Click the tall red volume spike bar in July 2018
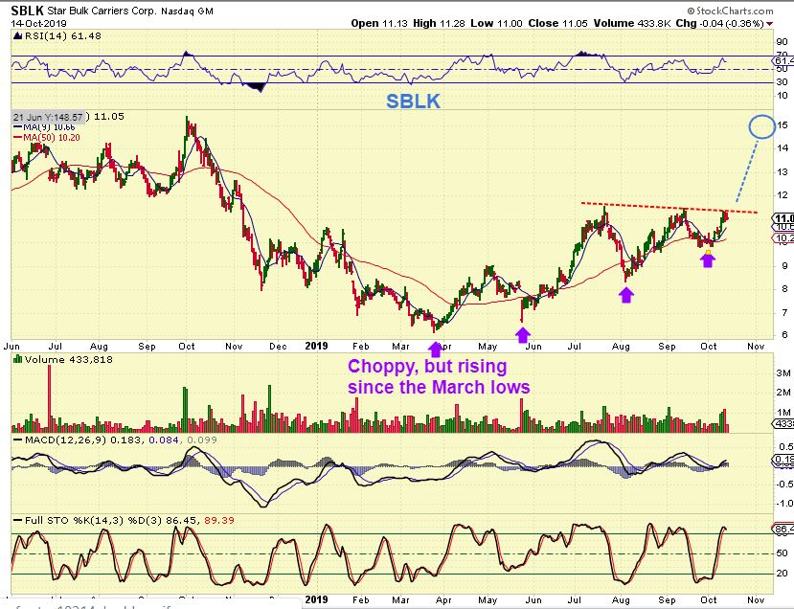This screenshot has width=794, height=609. click(50, 398)
